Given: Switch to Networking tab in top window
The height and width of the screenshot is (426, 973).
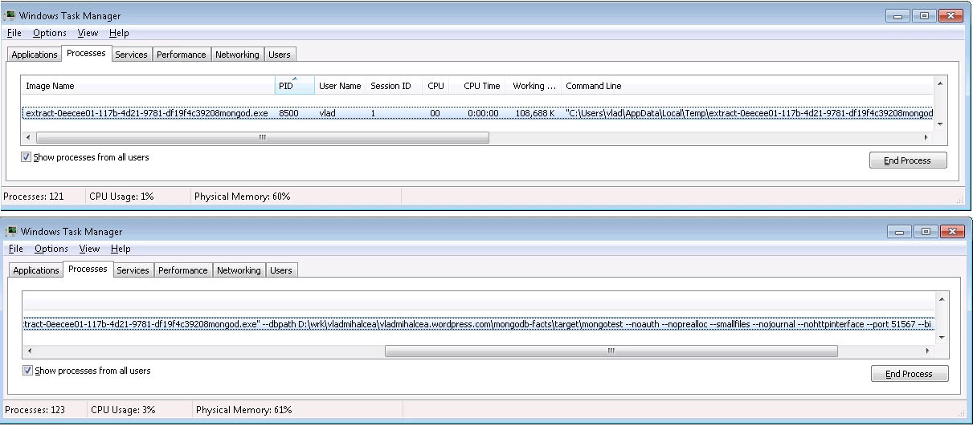Looking at the screenshot, I should 237,55.
